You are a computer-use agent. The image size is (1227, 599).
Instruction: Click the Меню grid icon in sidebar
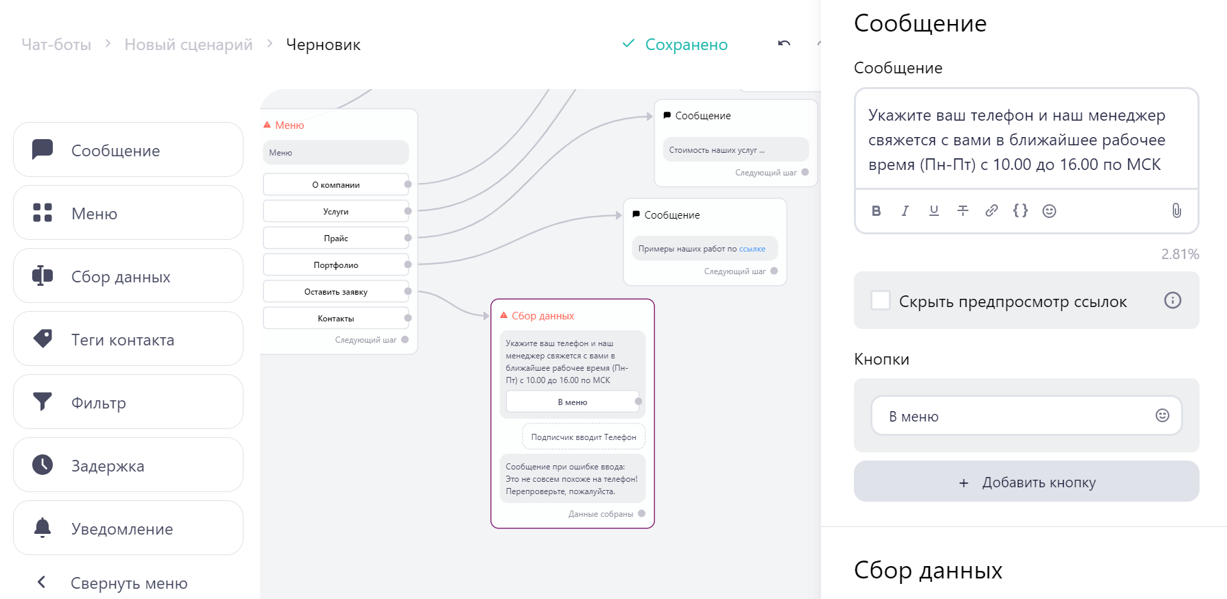click(43, 212)
